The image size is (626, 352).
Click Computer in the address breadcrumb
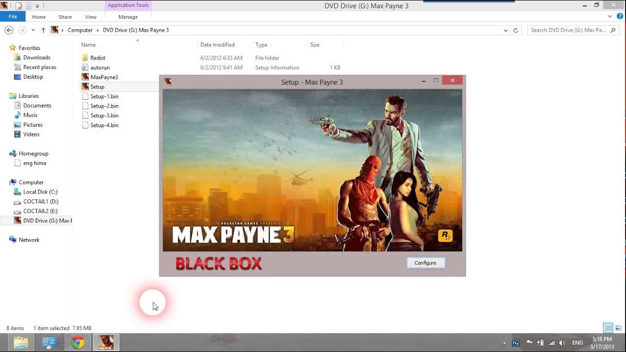click(80, 30)
